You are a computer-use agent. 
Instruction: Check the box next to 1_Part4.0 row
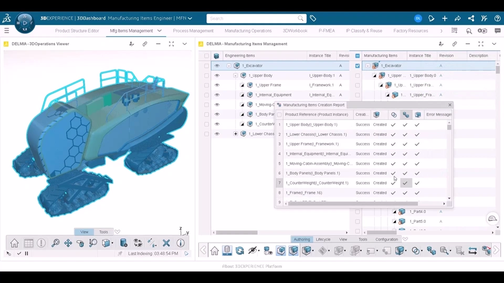pos(358,212)
